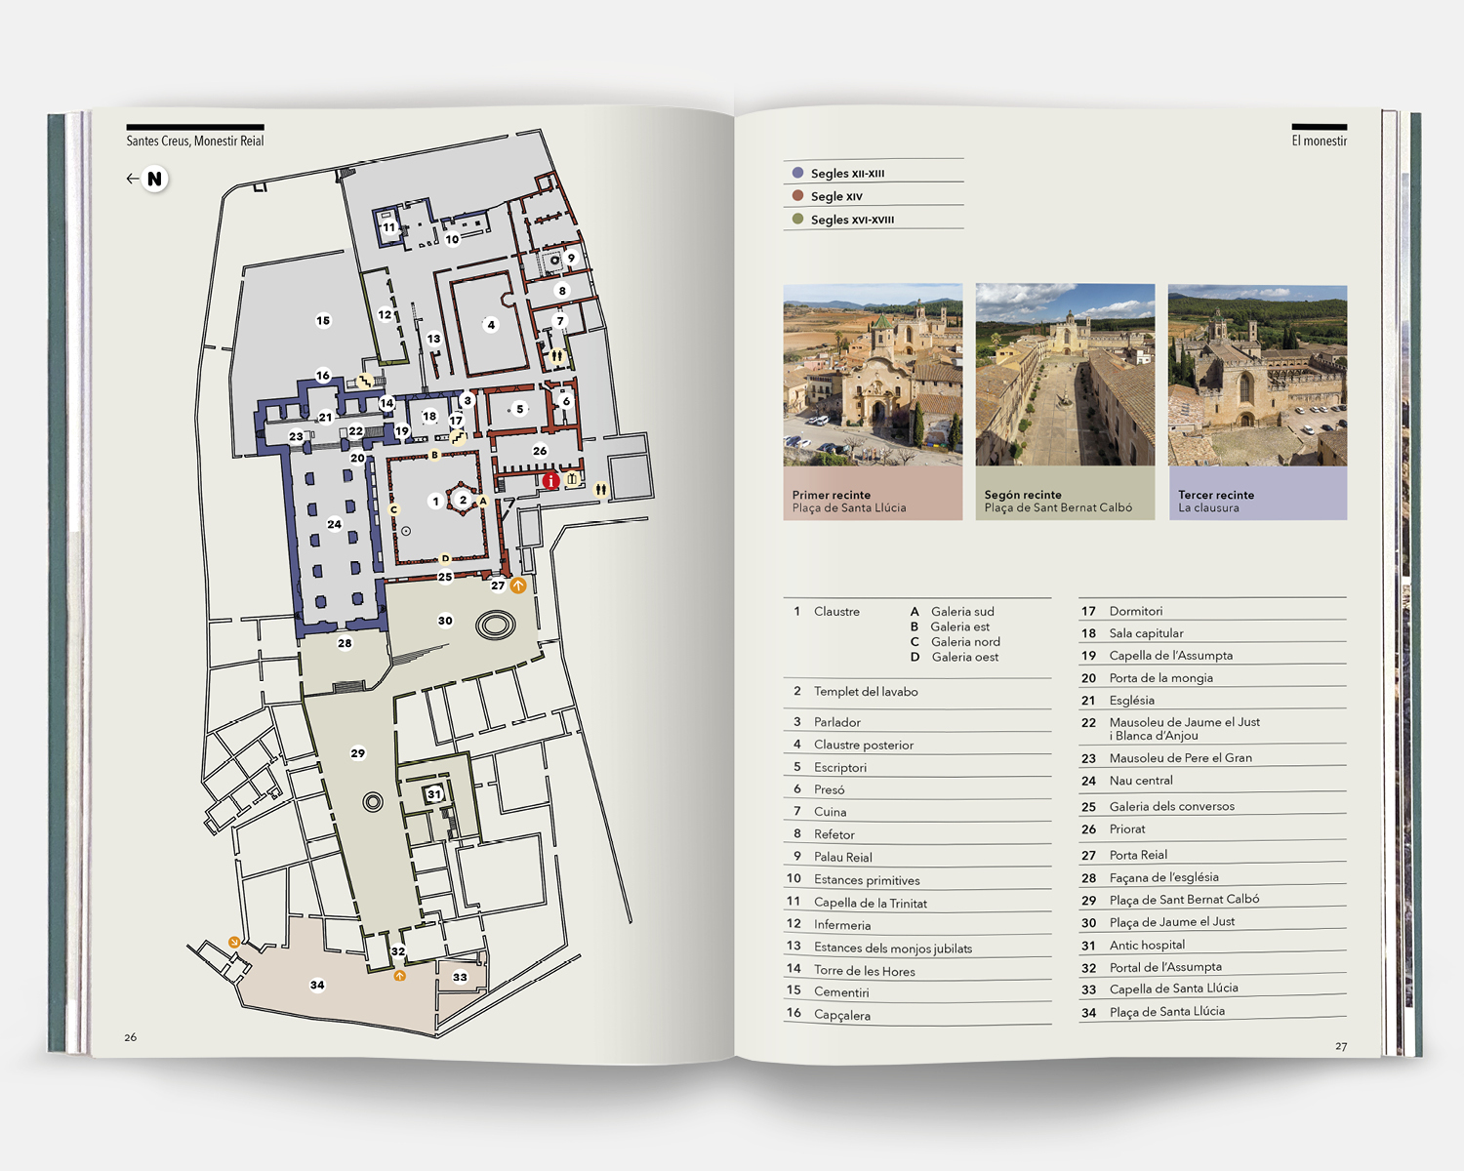Click the orange arrow icon below marker 32
This screenshot has width=1464, height=1171.
point(399,975)
